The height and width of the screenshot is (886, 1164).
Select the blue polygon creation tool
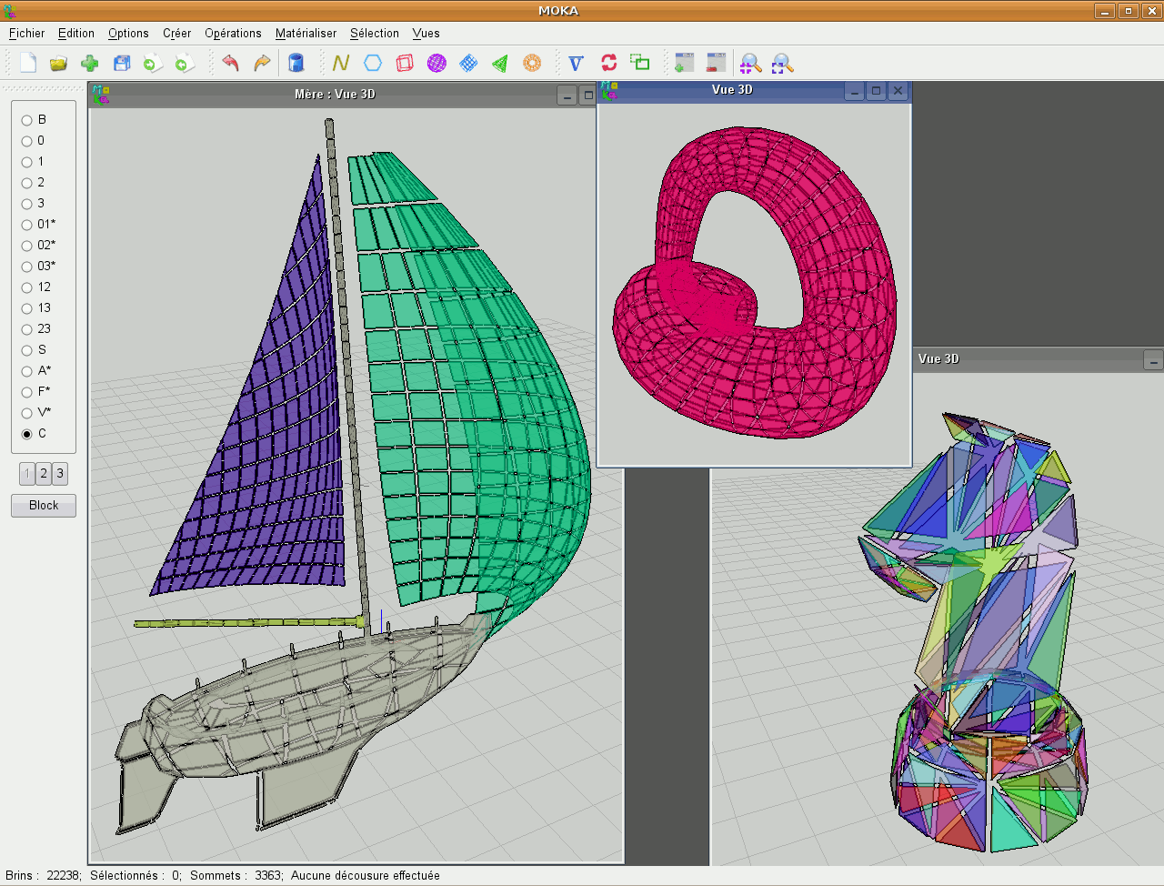click(373, 63)
